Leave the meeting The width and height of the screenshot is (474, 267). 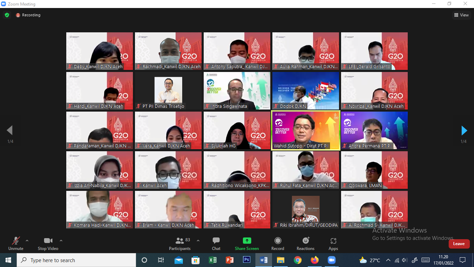[459, 244]
